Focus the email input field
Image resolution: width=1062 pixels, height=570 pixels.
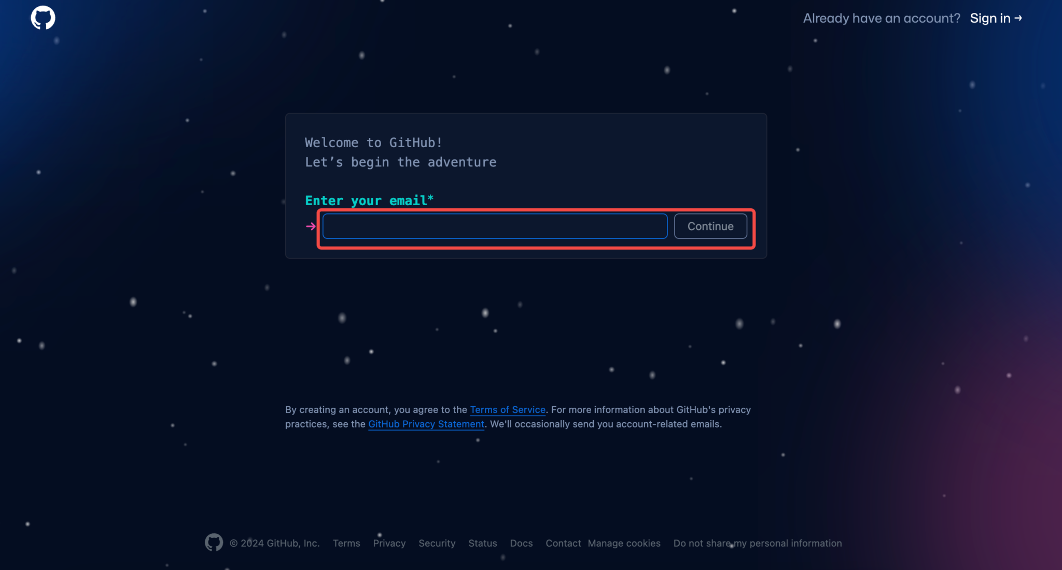495,226
